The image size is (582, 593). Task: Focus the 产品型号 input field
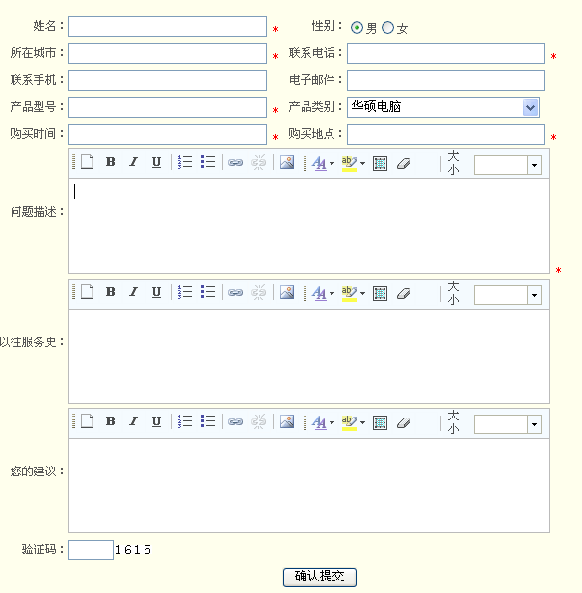pos(168,107)
